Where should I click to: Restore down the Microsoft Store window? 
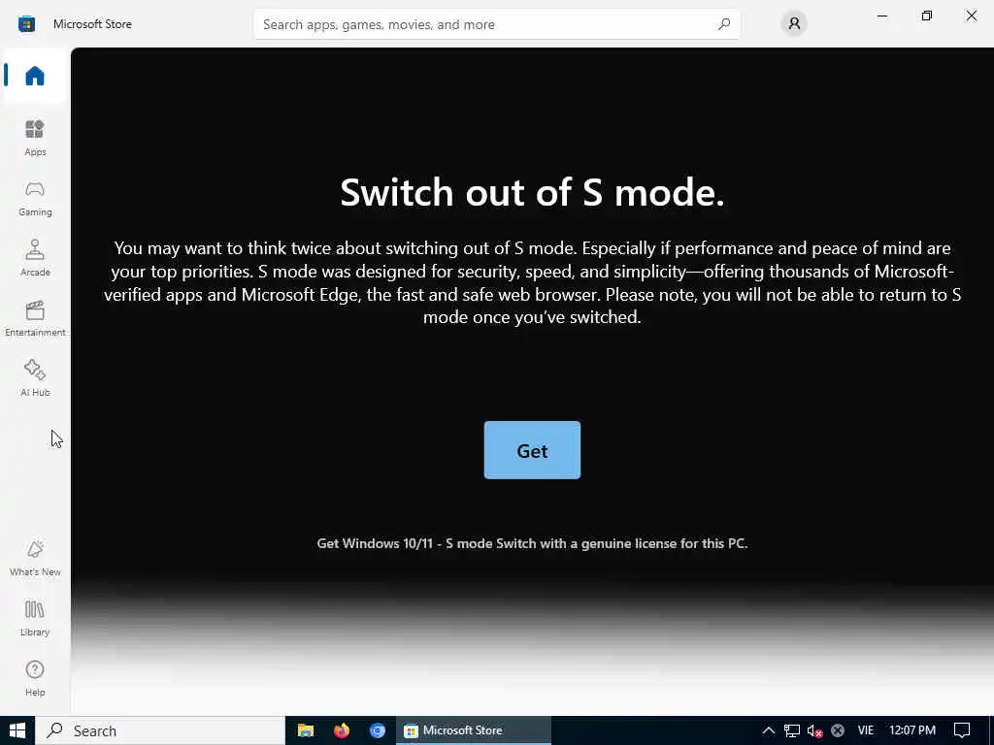pyautogui.click(x=927, y=16)
